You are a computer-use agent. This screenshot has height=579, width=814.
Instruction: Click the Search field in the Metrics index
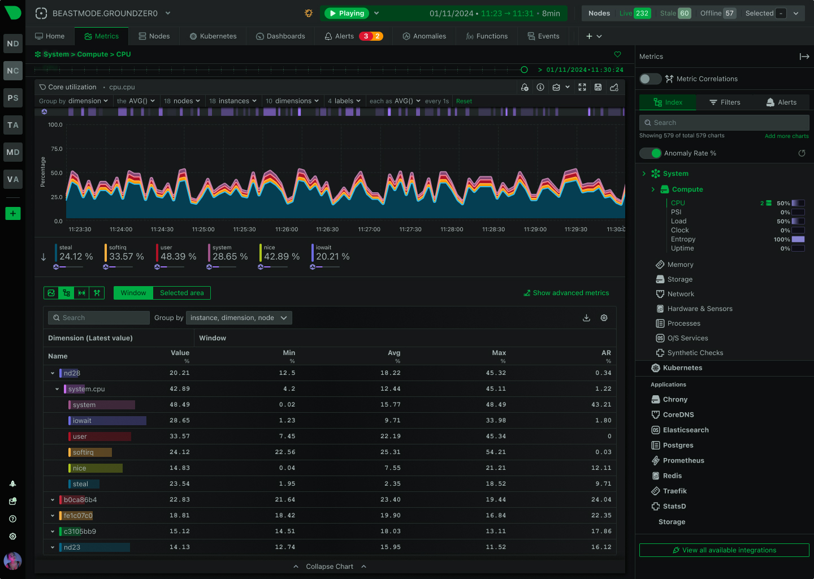pyautogui.click(x=724, y=122)
